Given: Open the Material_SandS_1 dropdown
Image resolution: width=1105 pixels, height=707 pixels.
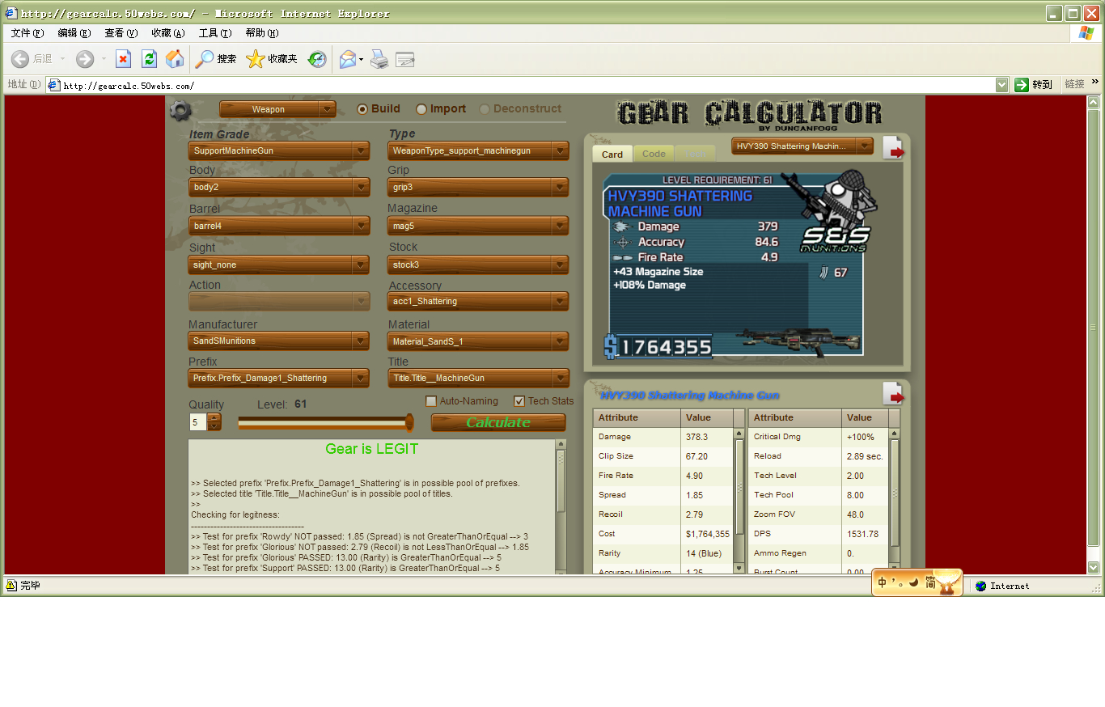Looking at the screenshot, I should [x=478, y=341].
